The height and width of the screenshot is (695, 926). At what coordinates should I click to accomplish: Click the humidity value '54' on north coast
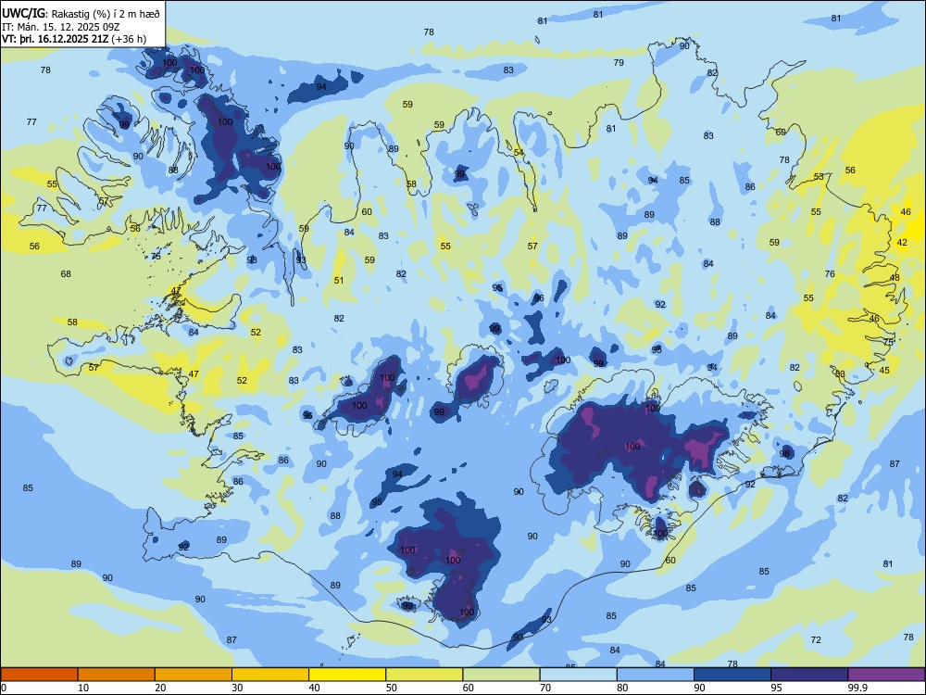coord(519,153)
